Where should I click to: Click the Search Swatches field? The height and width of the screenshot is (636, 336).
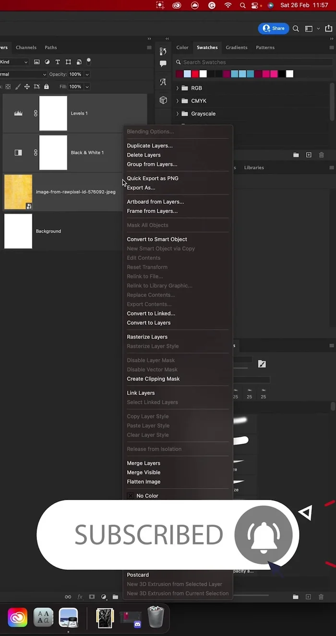click(x=254, y=62)
